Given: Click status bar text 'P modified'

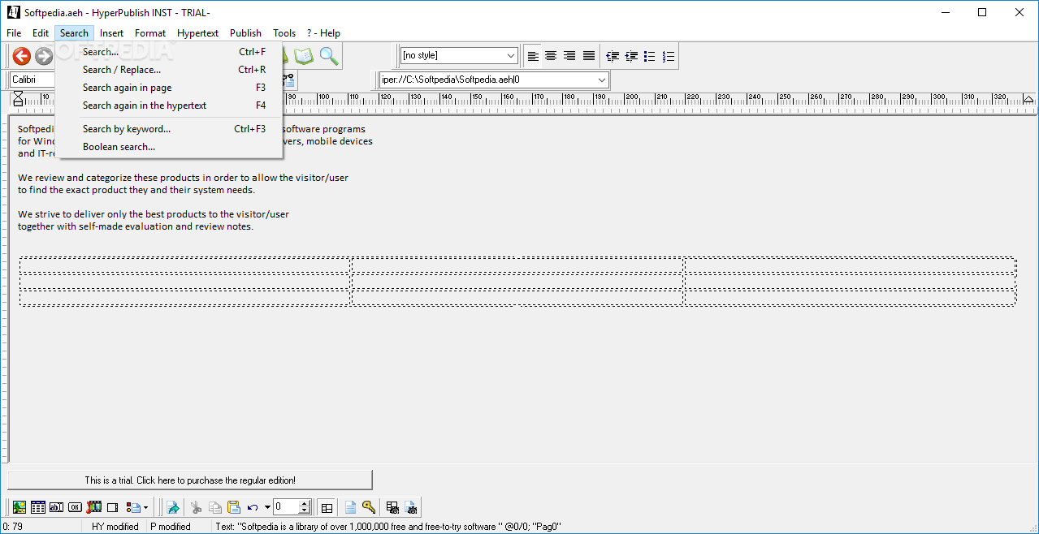Looking at the screenshot, I should coord(171,527).
